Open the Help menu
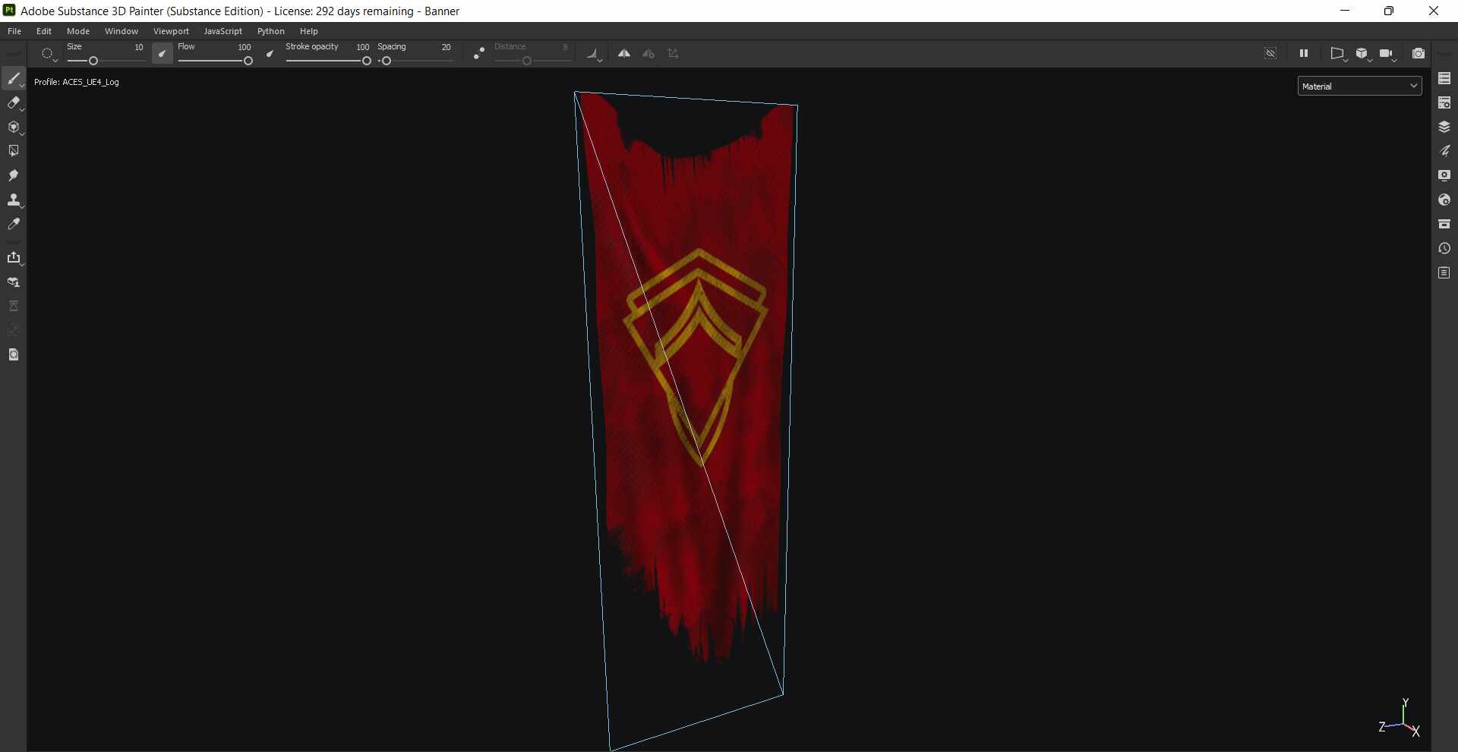Screen dimensions: 1458x752 (308, 31)
